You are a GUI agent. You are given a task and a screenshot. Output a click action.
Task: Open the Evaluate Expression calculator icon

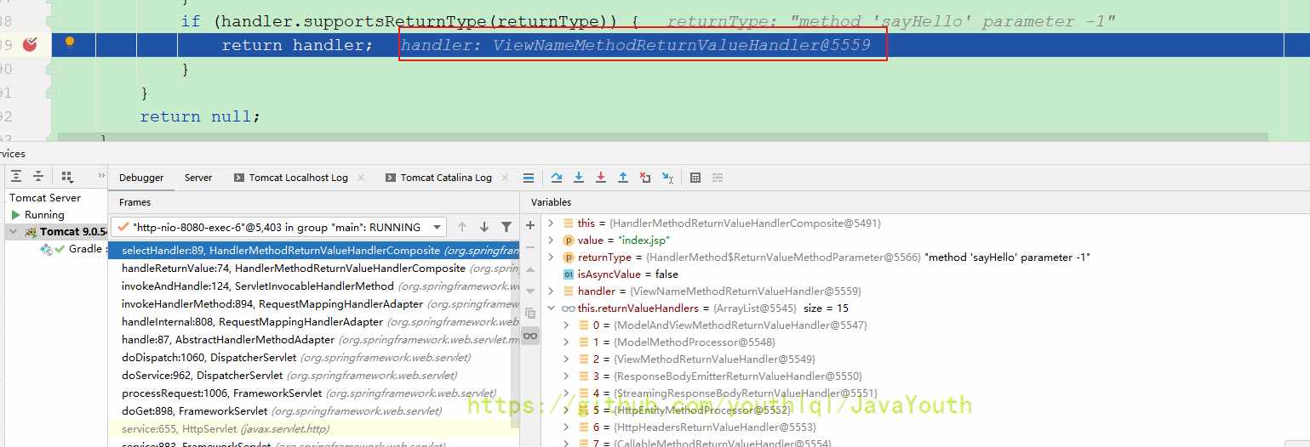(x=695, y=178)
